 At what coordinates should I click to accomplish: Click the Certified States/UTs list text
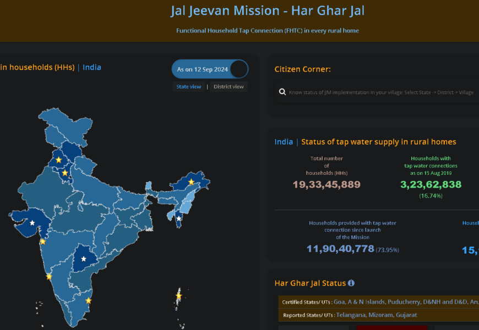pyautogui.click(x=406, y=302)
